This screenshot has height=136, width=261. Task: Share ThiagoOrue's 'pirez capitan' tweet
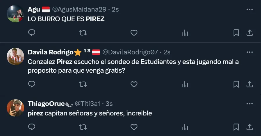(249, 127)
